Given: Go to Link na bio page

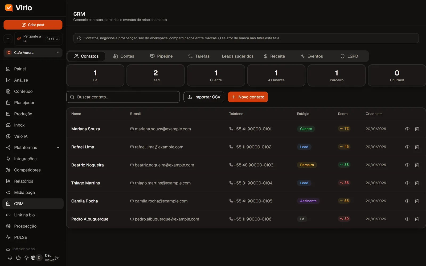Looking at the screenshot, I should pyautogui.click(x=33, y=215).
